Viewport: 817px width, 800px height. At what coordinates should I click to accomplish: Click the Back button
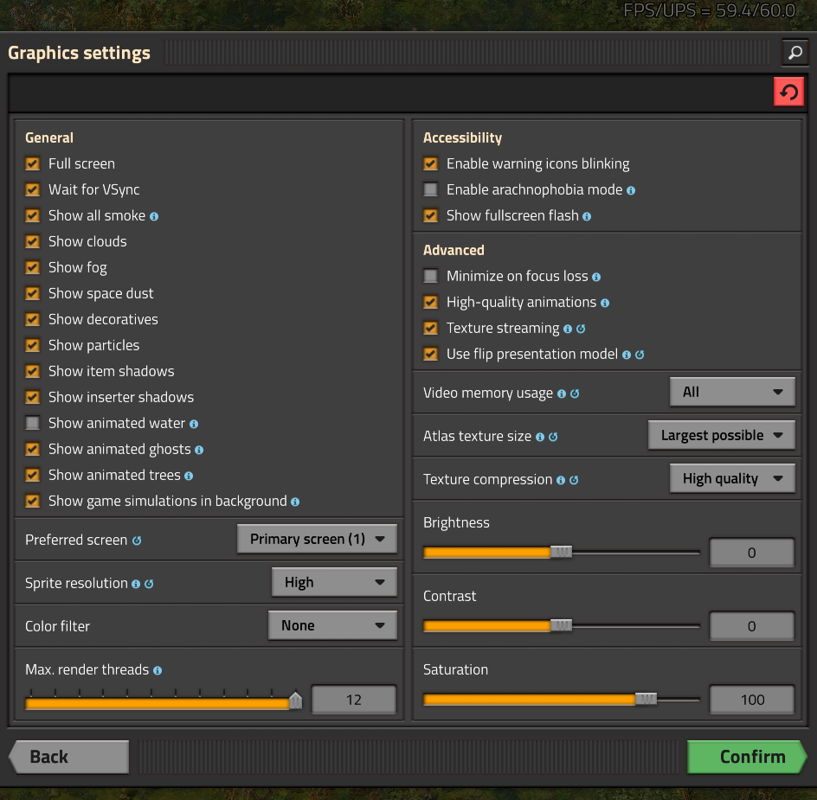point(68,757)
